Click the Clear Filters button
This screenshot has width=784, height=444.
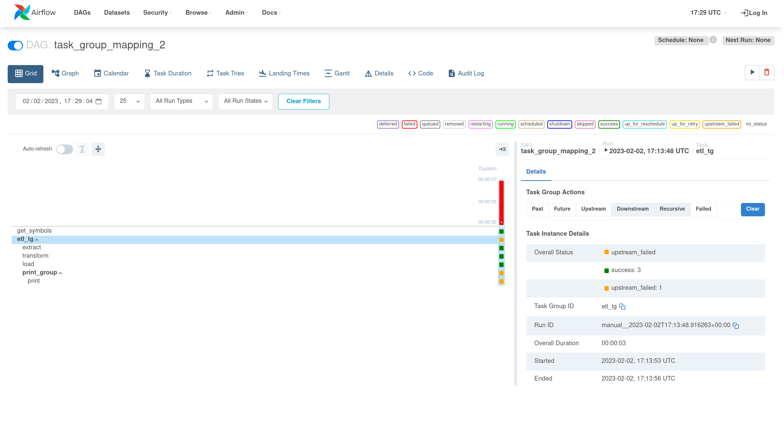click(303, 101)
